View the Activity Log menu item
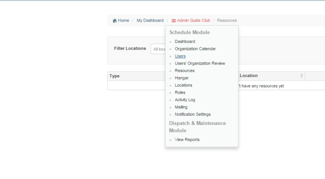 (x=185, y=100)
